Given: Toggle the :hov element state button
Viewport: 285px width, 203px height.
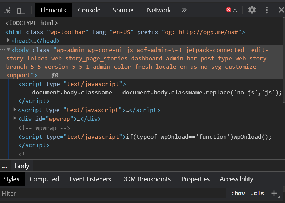Looking at the screenshot, I should click(x=238, y=194).
